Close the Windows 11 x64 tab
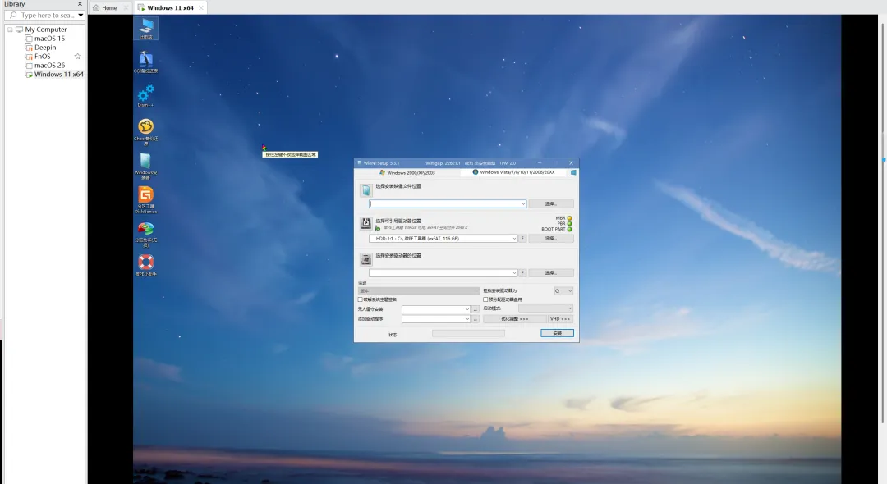 [x=201, y=8]
